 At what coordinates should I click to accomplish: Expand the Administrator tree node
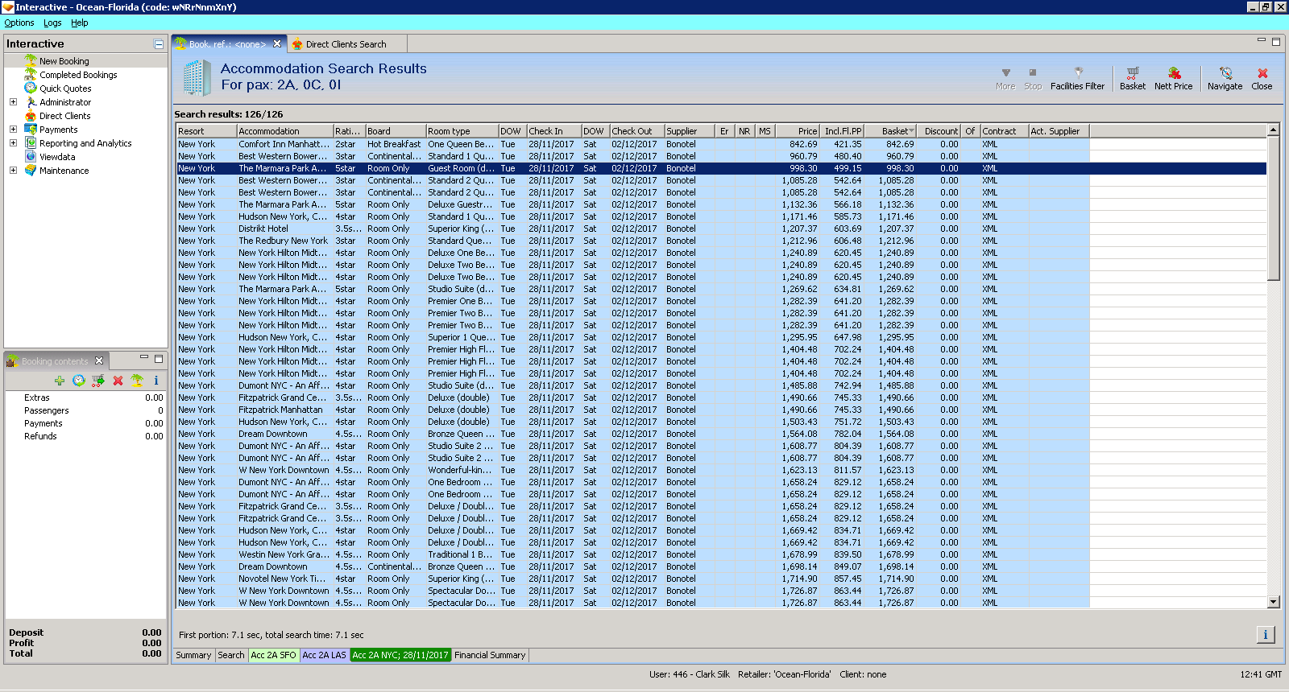click(x=13, y=102)
